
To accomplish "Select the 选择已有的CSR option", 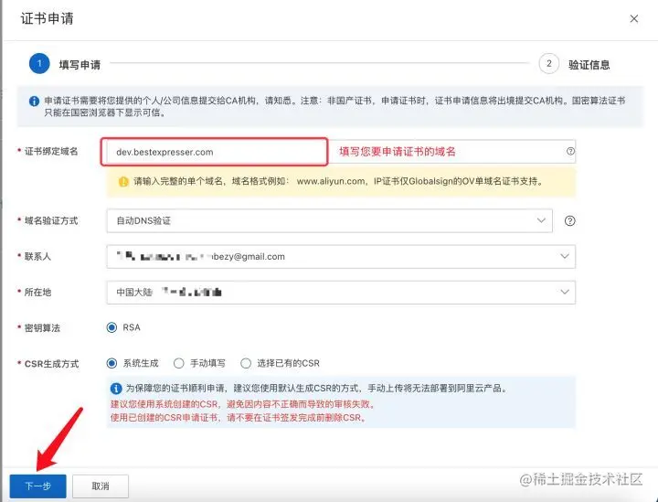I will [x=246, y=363].
